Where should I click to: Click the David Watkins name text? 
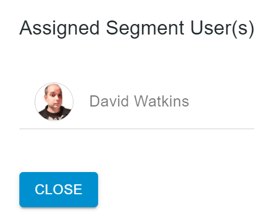tap(139, 101)
